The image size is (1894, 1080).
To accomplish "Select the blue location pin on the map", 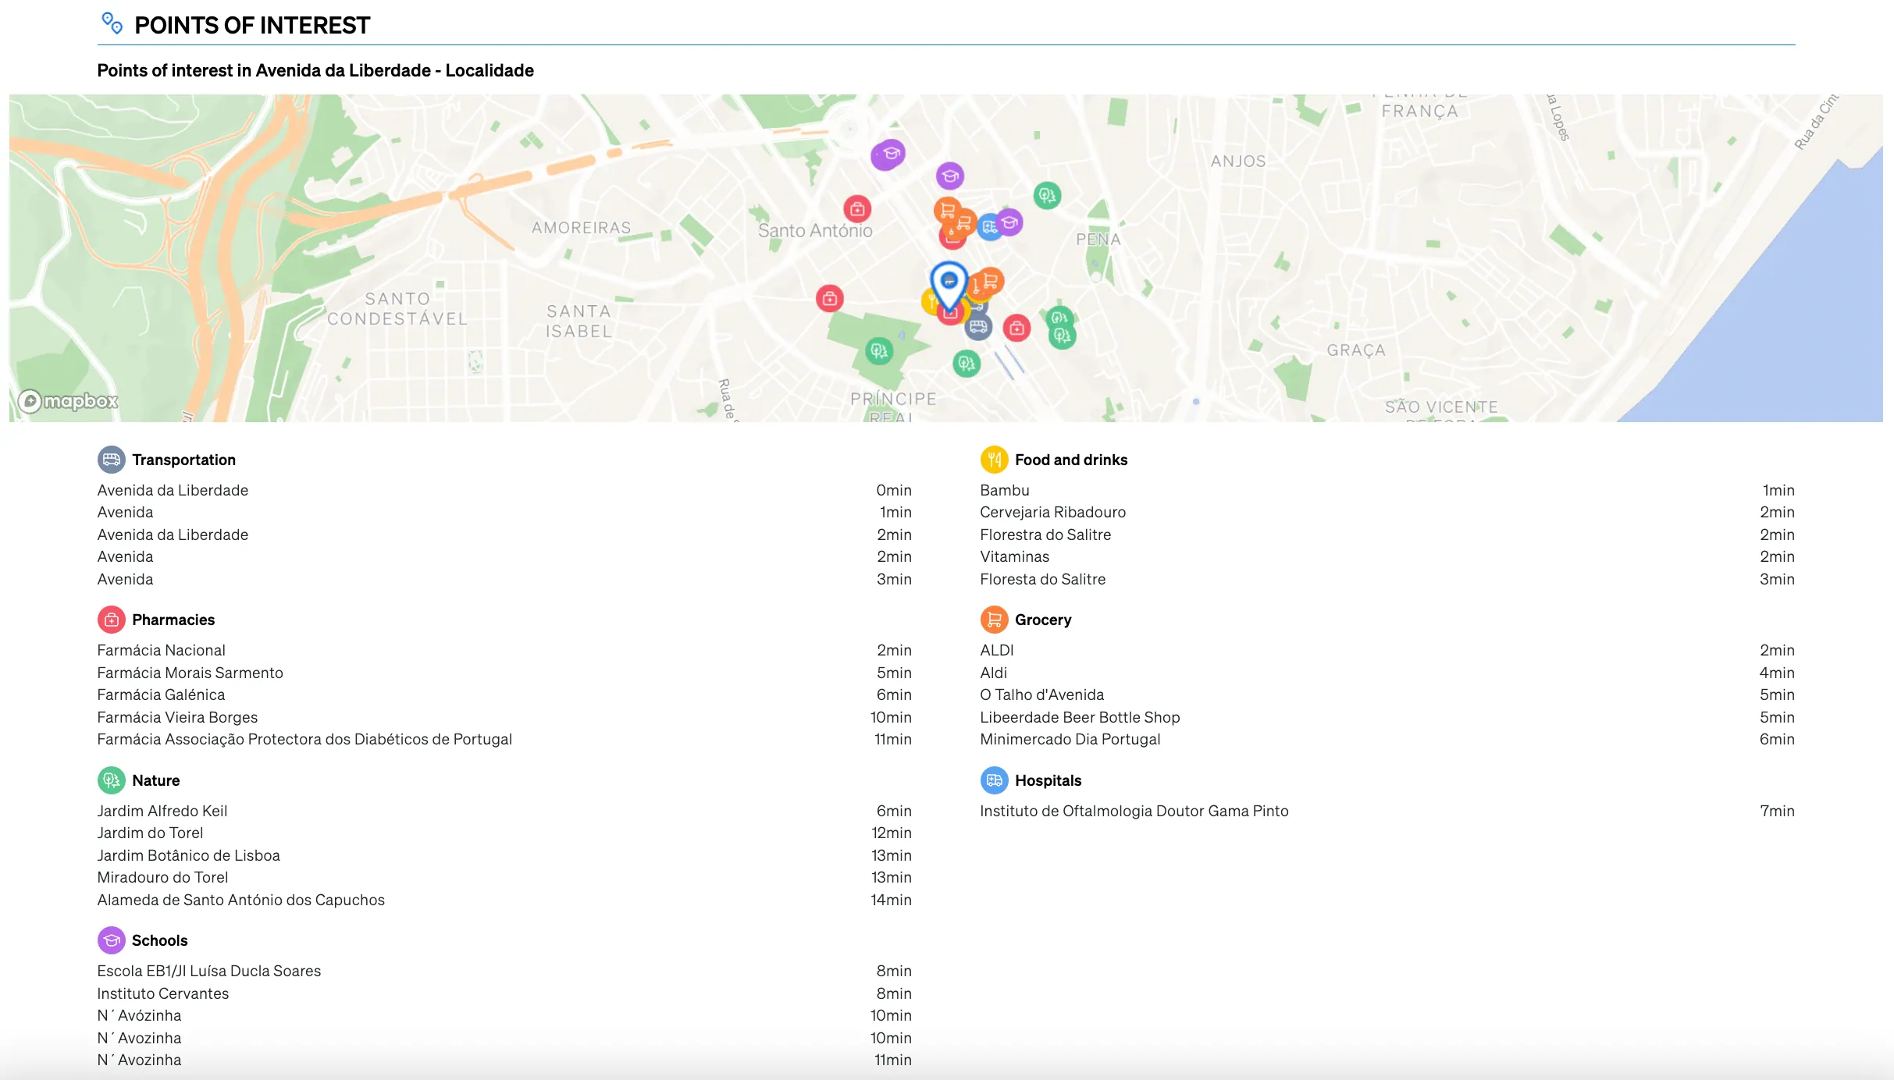I will tap(949, 286).
